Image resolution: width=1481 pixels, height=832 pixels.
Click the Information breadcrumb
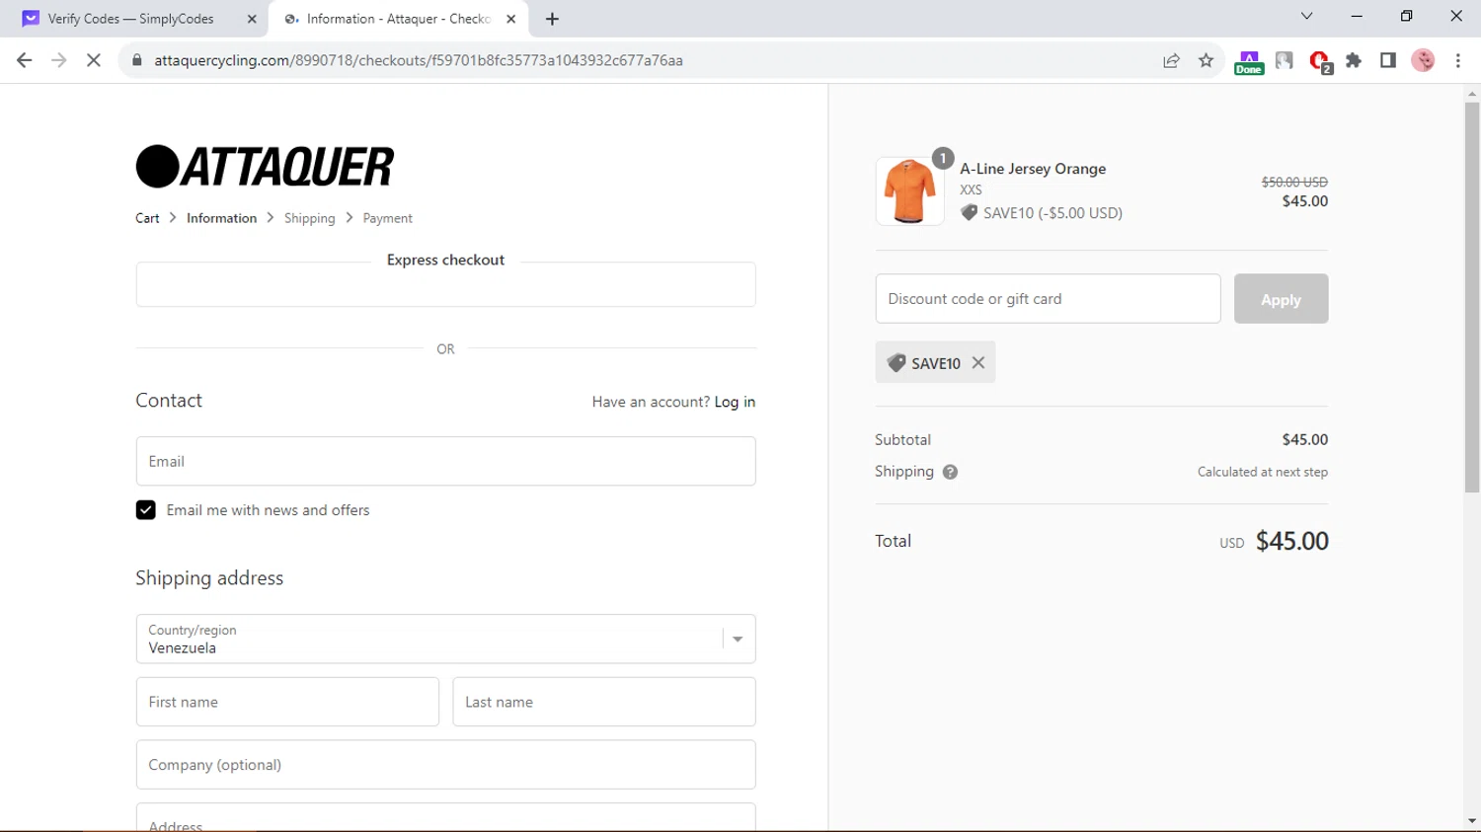click(221, 218)
